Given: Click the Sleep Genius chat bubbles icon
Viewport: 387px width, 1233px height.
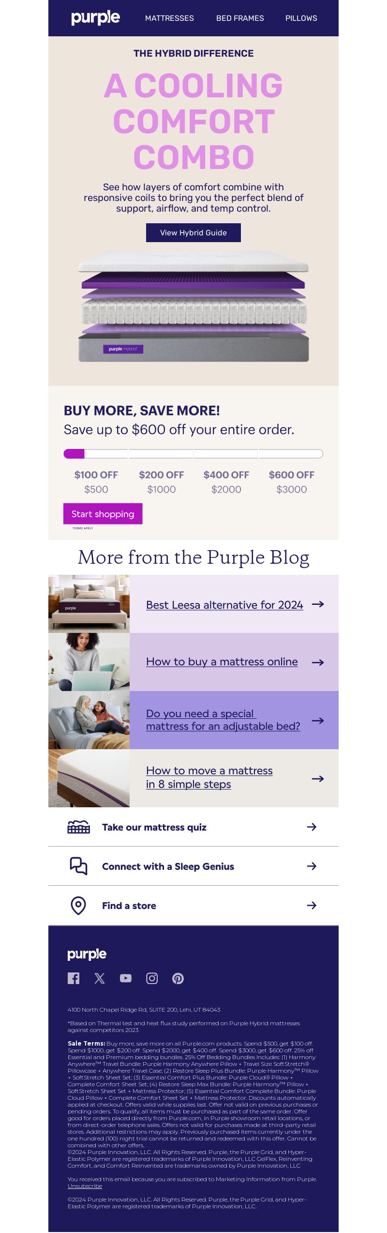Looking at the screenshot, I should (x=78, y=866).
